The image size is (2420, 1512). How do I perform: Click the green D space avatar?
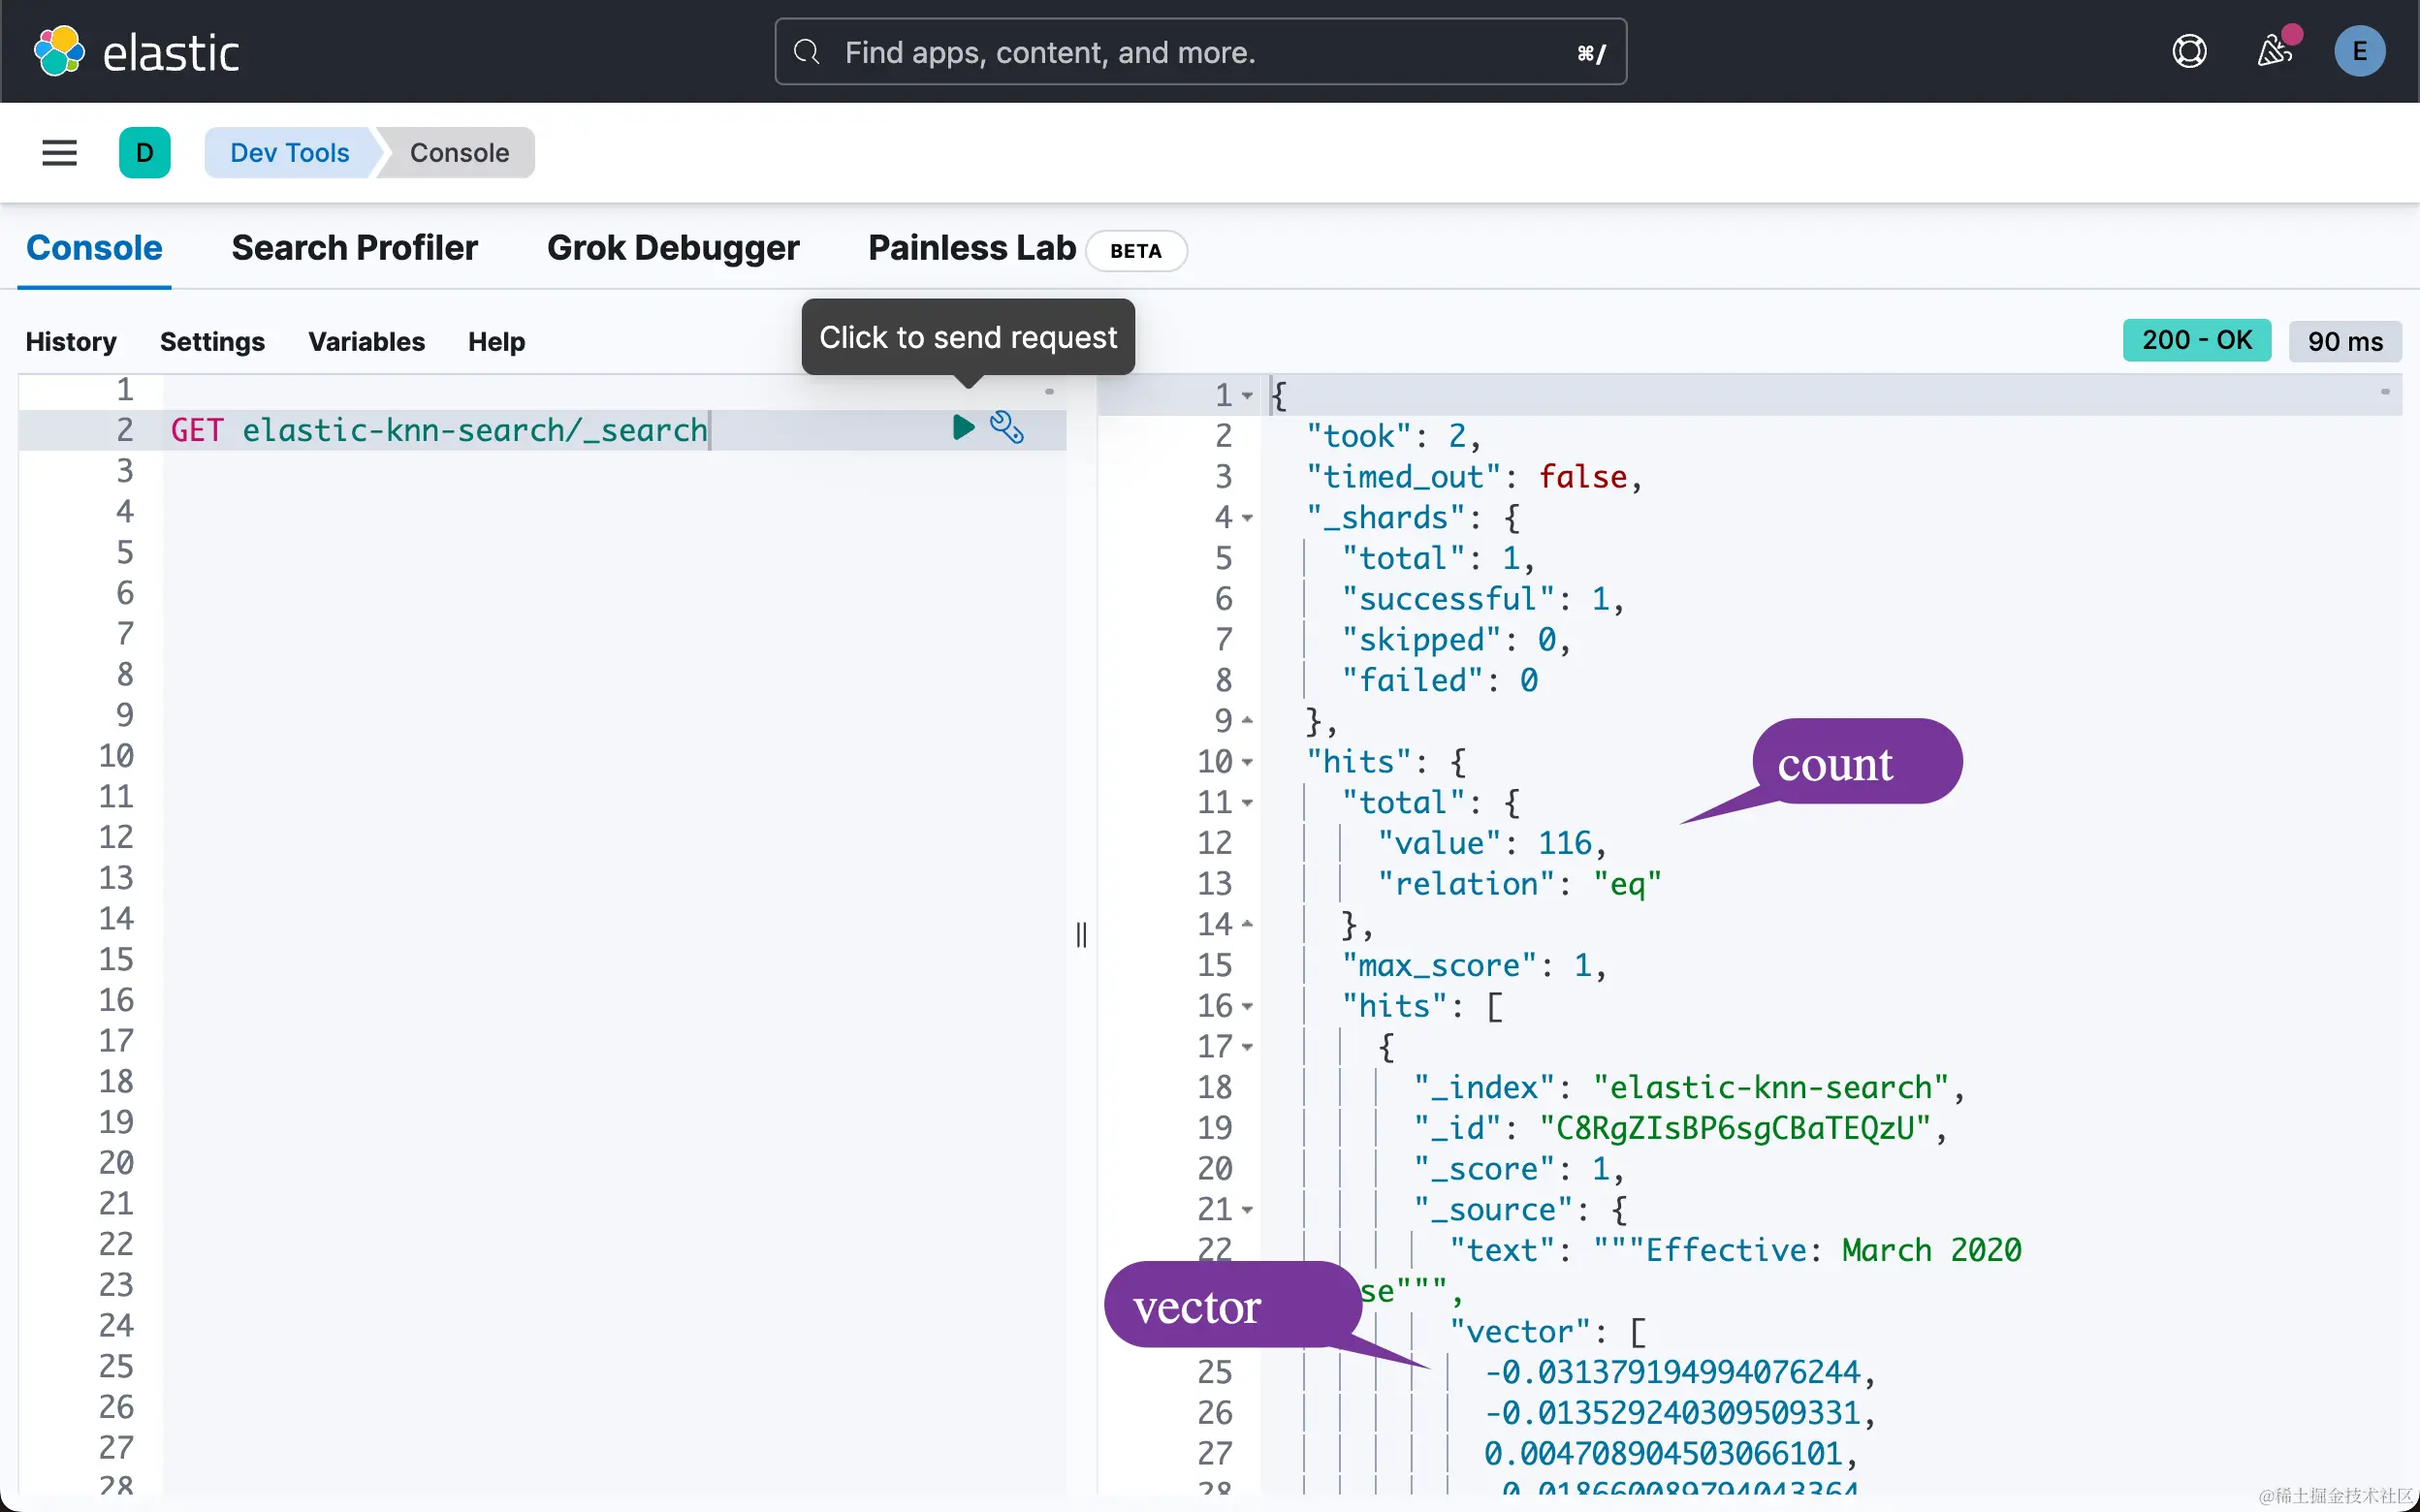click(145, 153)
